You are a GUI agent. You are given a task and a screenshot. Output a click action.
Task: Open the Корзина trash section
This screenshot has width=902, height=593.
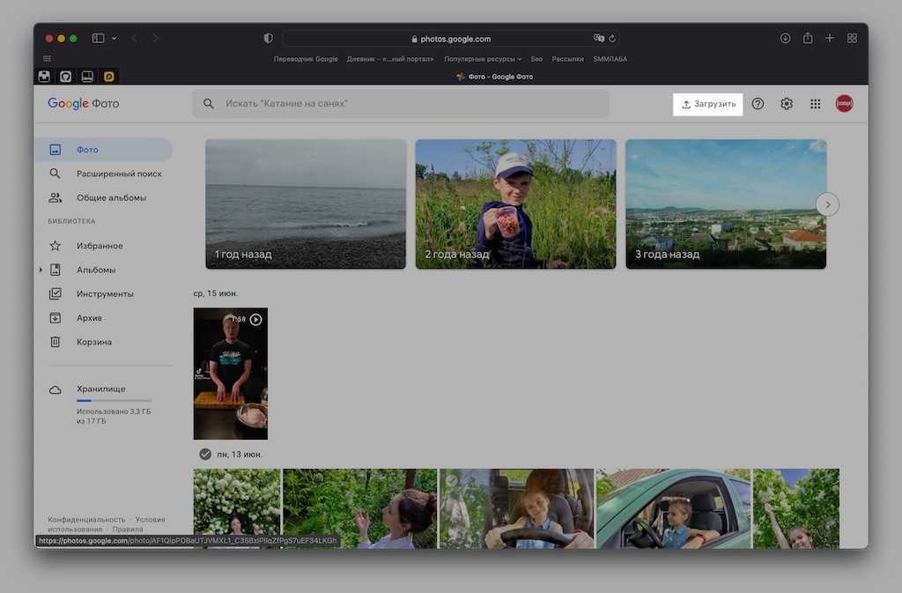coord(94,342)
